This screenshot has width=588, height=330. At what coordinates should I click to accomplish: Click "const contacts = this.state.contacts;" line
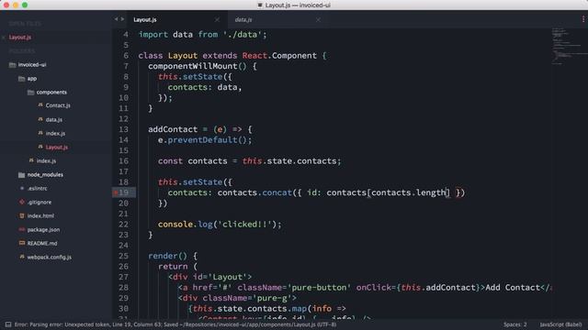[x=249, y=161]
